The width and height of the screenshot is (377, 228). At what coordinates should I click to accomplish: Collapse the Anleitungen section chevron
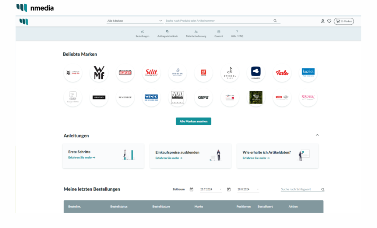click(x=317, y=135)
